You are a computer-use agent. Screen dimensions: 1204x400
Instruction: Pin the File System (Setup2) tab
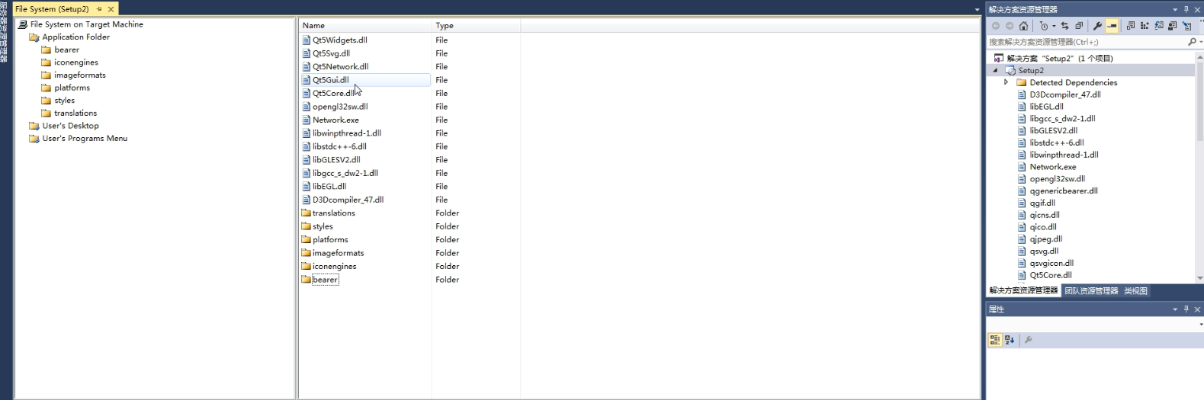pos(99,9)
